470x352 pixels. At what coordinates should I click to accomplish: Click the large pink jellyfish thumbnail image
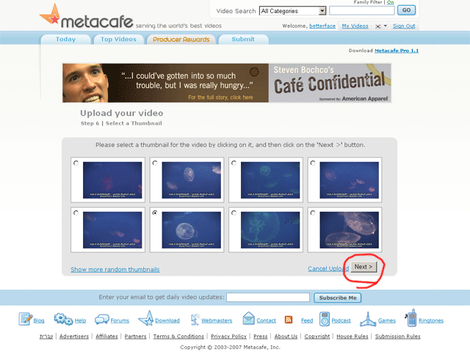[350, 230]
